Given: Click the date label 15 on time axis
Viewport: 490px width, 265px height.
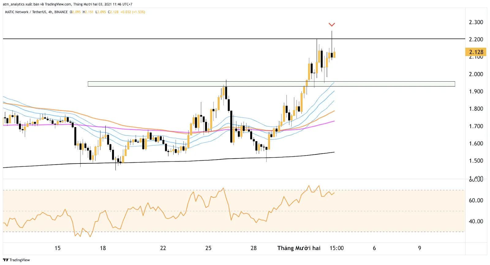Looking at the screenshot, I should point(58,248).
